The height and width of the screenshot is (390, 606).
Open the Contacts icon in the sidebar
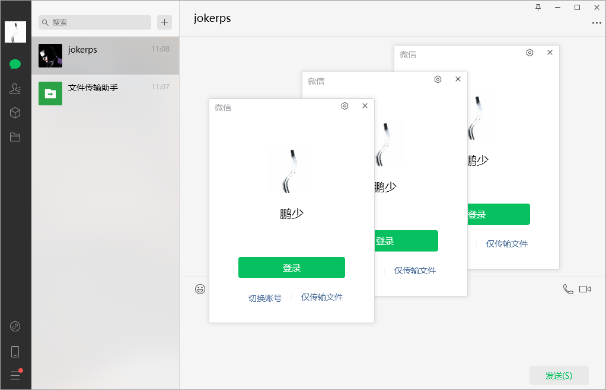pos(15,89)
